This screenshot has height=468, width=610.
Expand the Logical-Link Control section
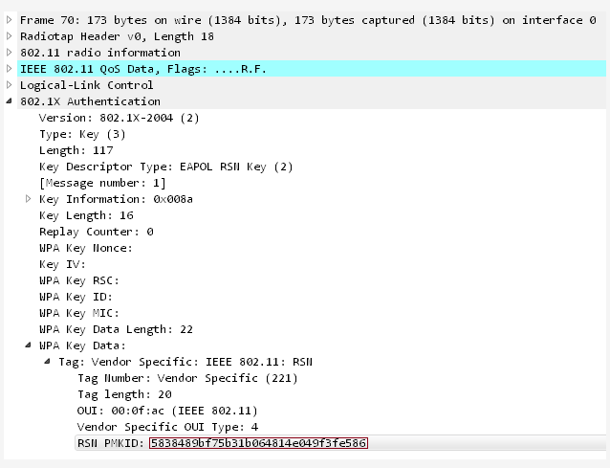10,85
